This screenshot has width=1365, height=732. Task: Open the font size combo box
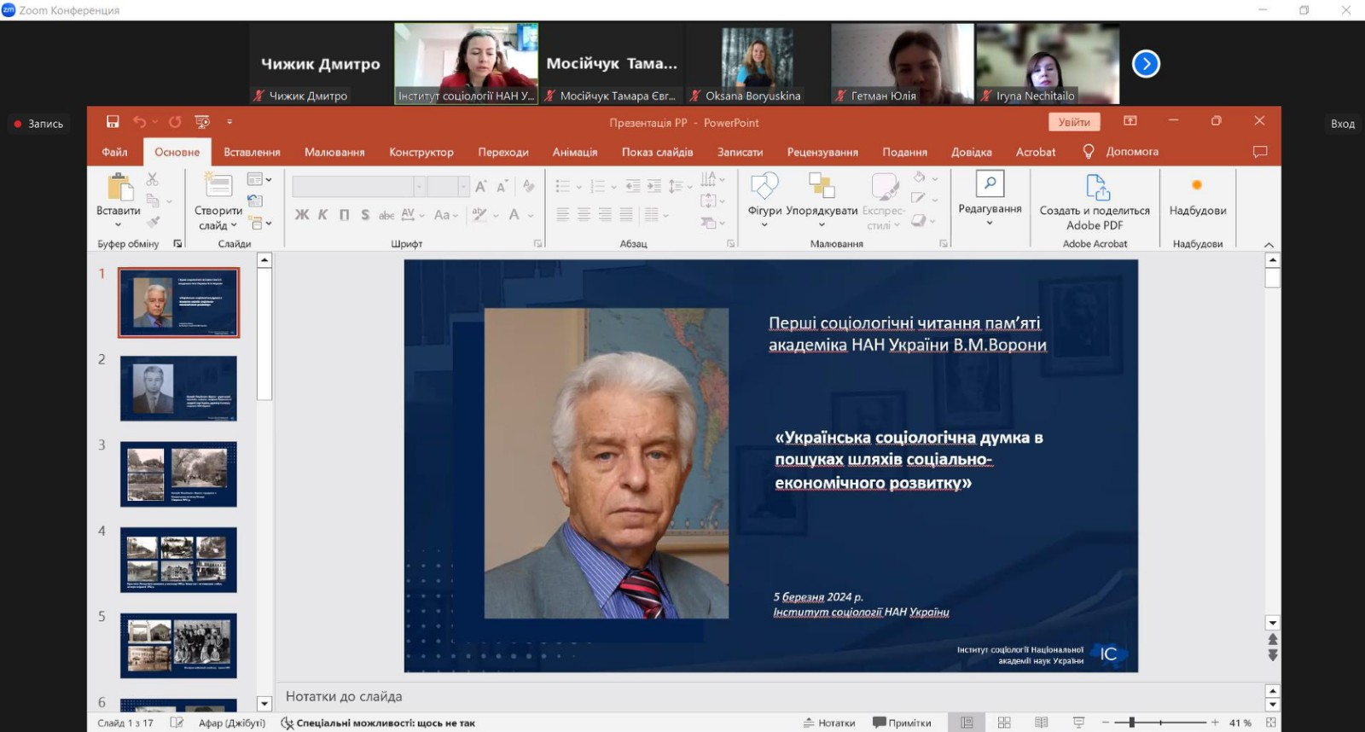448,186
